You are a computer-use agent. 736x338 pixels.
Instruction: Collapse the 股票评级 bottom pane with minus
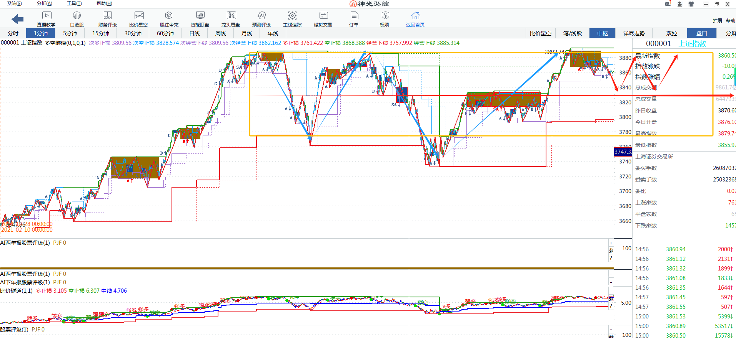(611, 330)
